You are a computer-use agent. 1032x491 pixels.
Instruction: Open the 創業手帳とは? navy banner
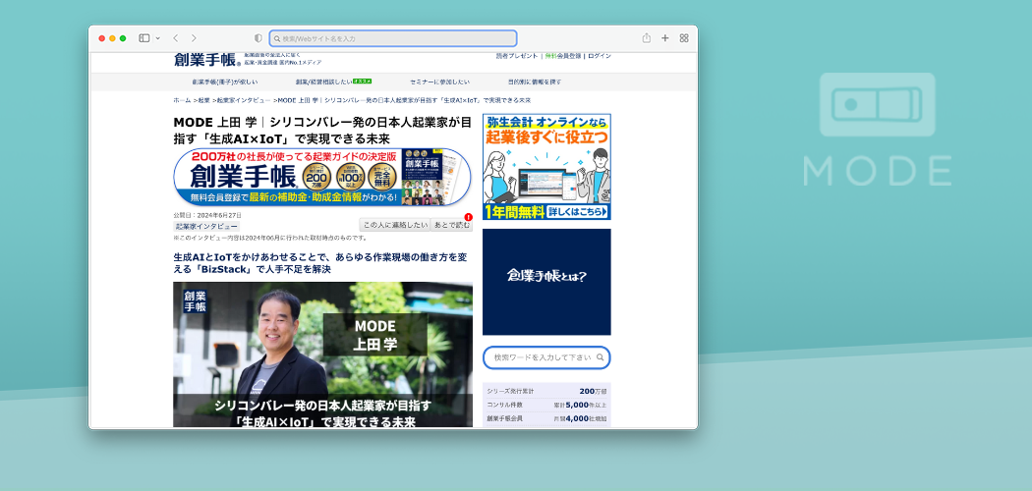tap(546, 282)
